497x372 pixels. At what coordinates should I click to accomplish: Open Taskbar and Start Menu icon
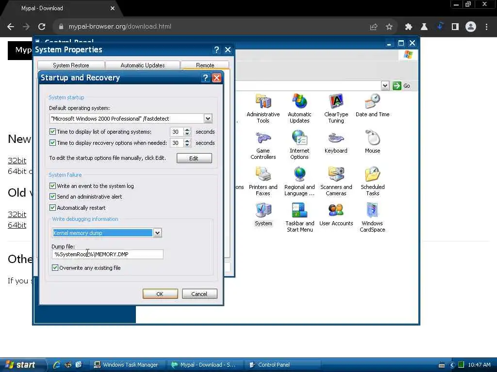(x=299, y=217)
